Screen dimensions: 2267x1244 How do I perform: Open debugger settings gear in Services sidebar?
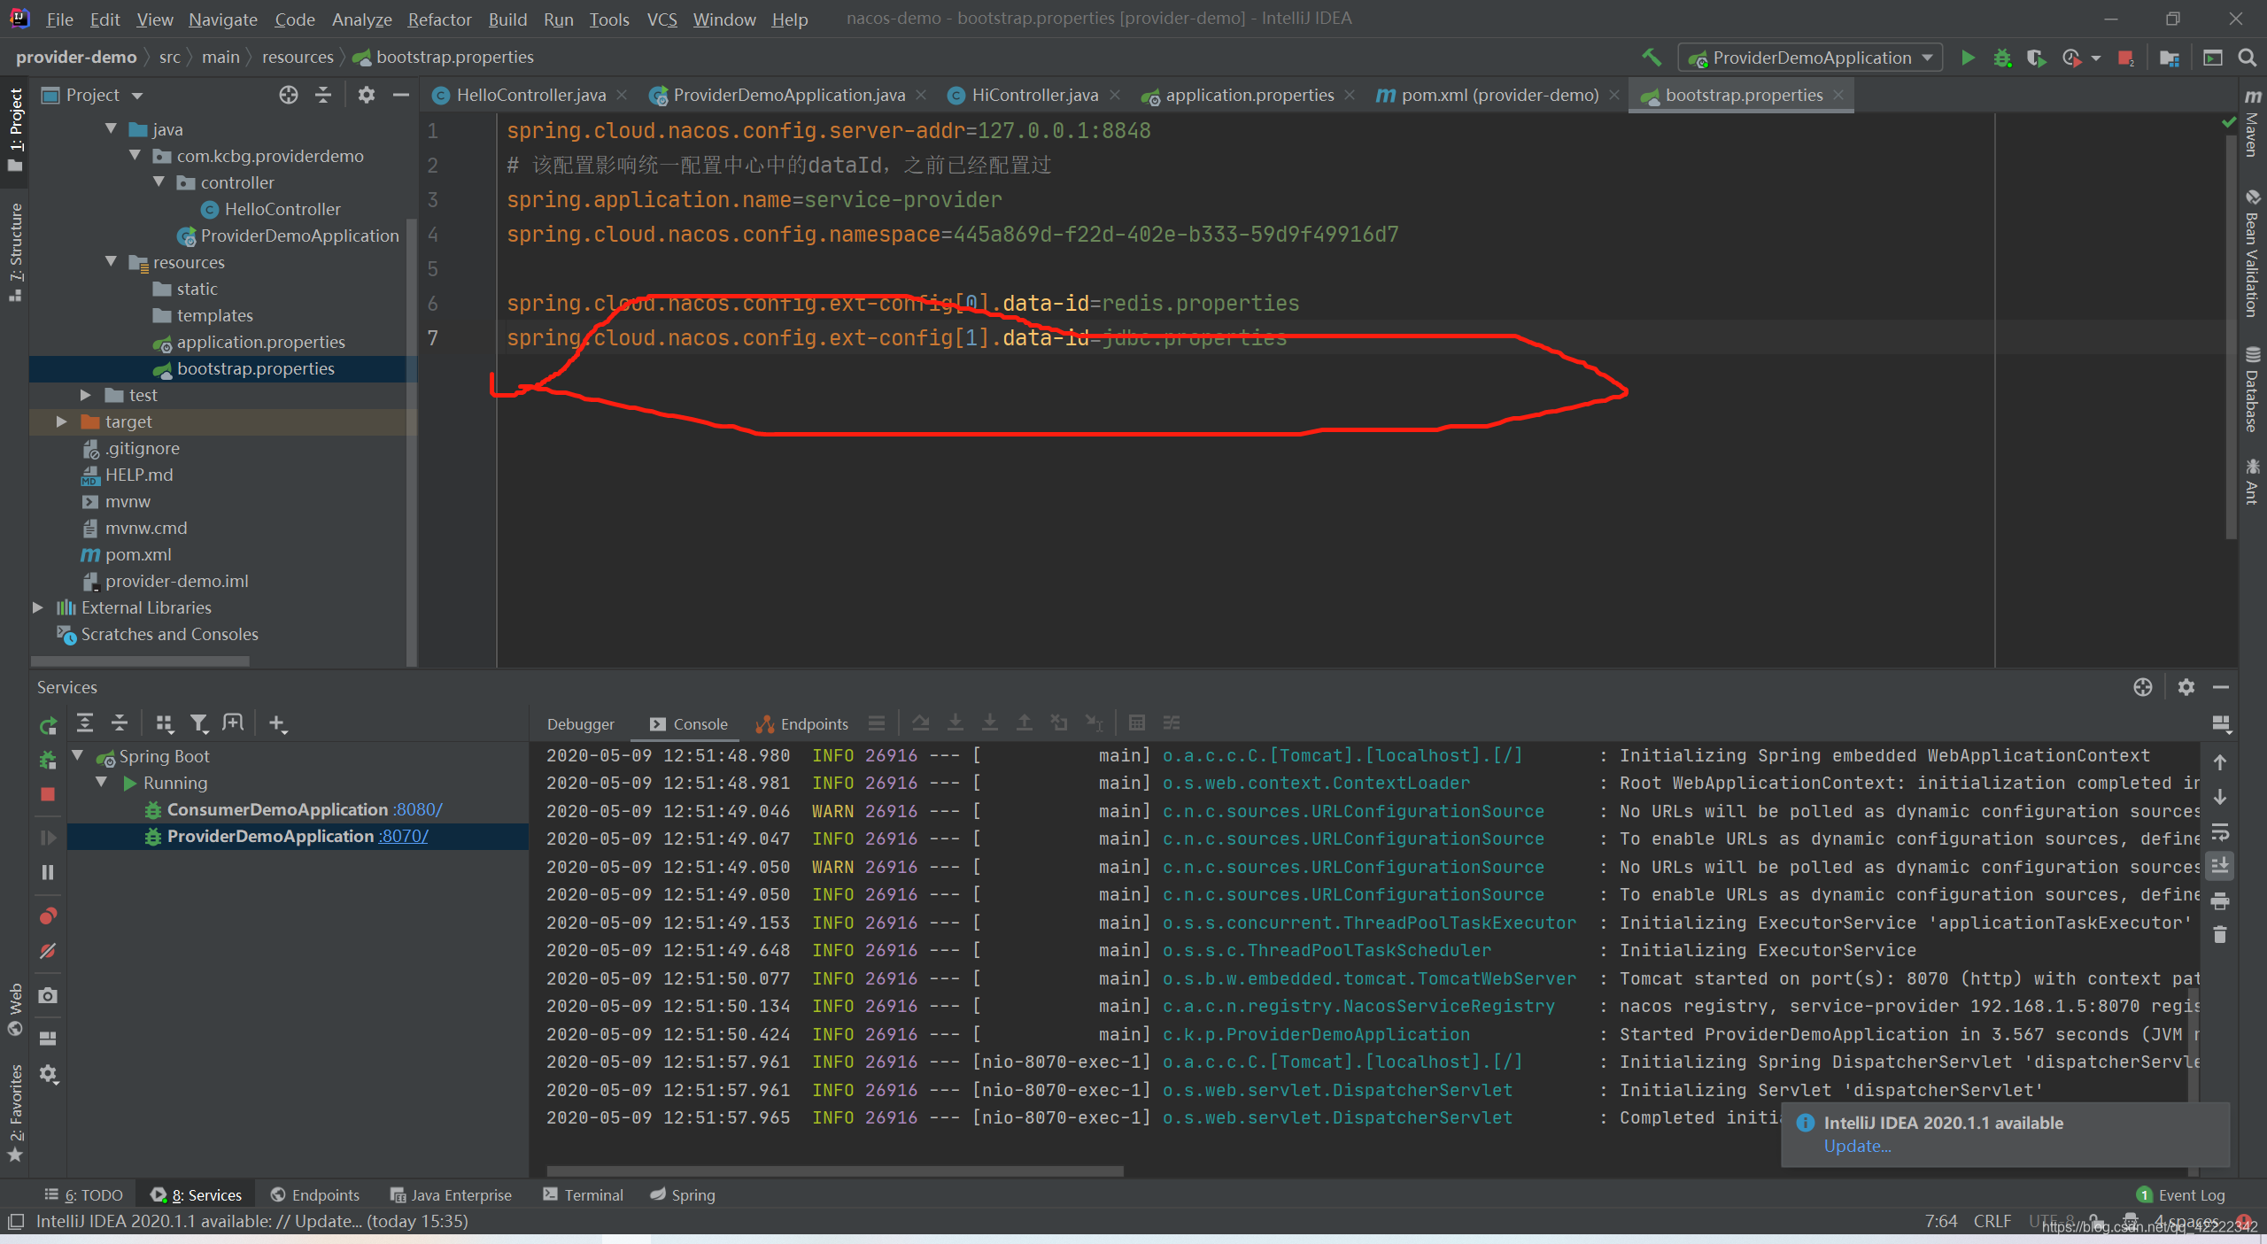coord(48,1074)
